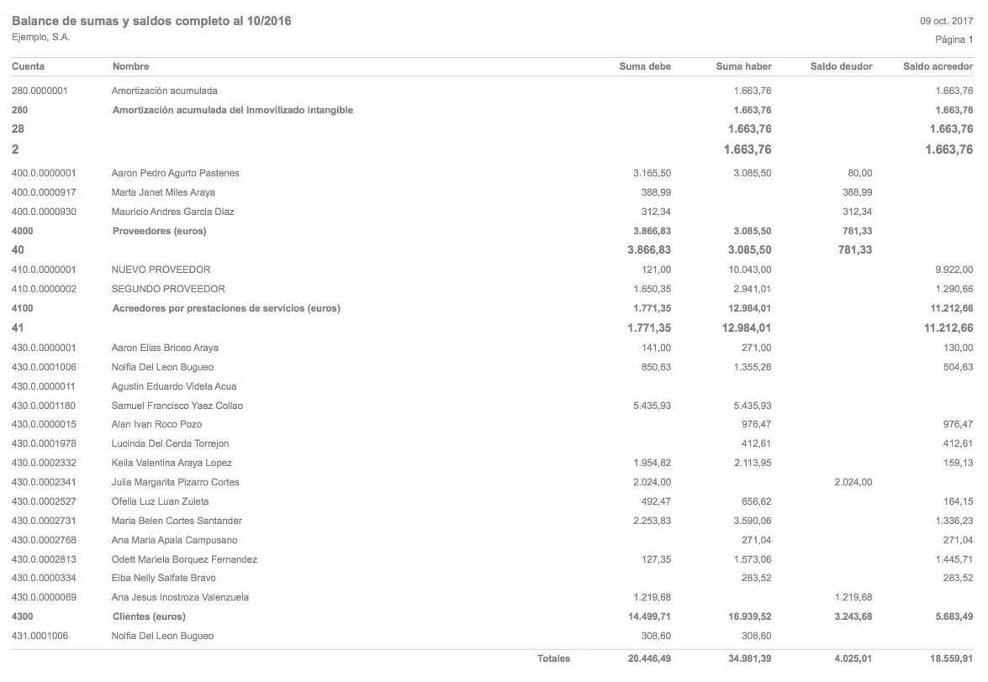The image size is (988, 682).
Task: Click the Julia Margarita Pizarro Cortes entry
Action: tap(175, 482)
